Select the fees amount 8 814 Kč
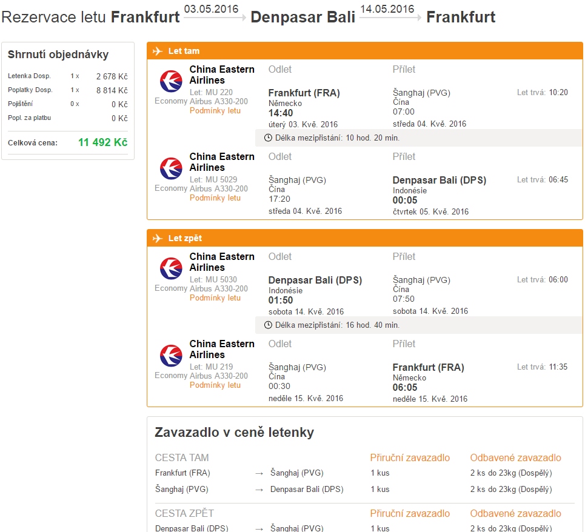The image size is (585, 532). (112, 90)
